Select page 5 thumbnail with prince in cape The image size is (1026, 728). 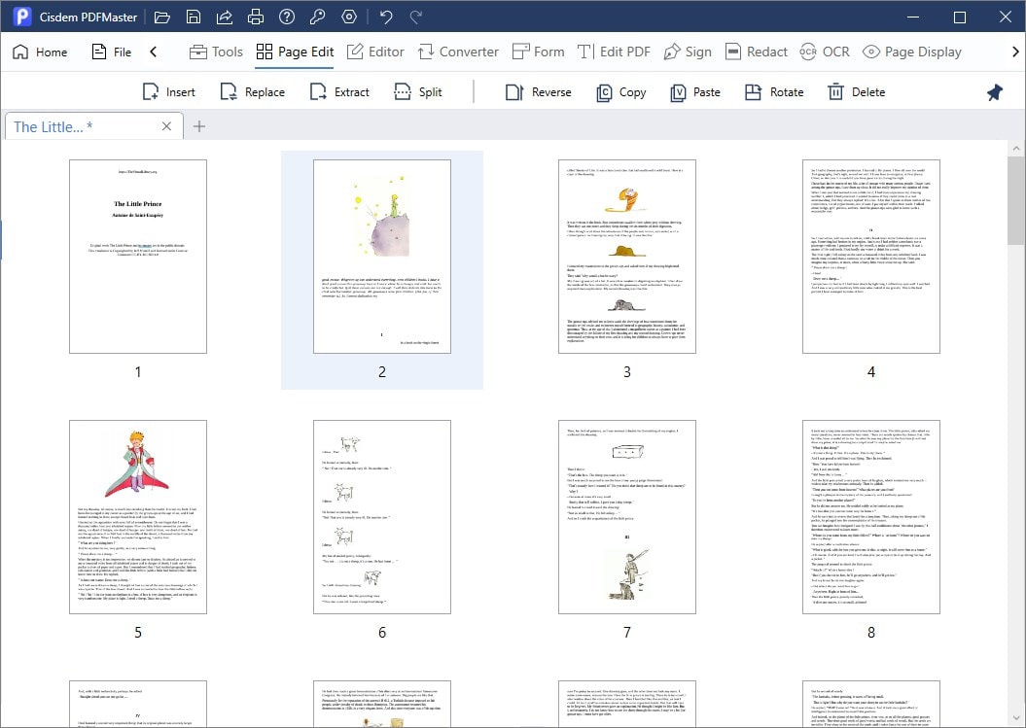[x=138, y=517]
